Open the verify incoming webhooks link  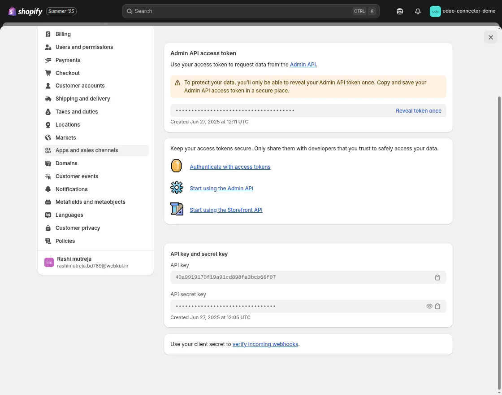coord(265,344)
